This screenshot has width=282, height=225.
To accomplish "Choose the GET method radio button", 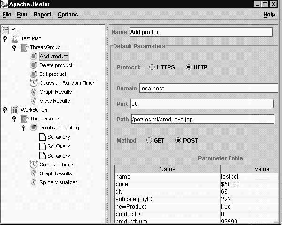I will click(x=149, y=140).
